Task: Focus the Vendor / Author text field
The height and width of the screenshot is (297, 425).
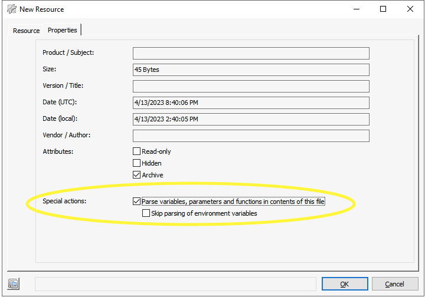Action: pyautogui.click(x=251, y=136)
